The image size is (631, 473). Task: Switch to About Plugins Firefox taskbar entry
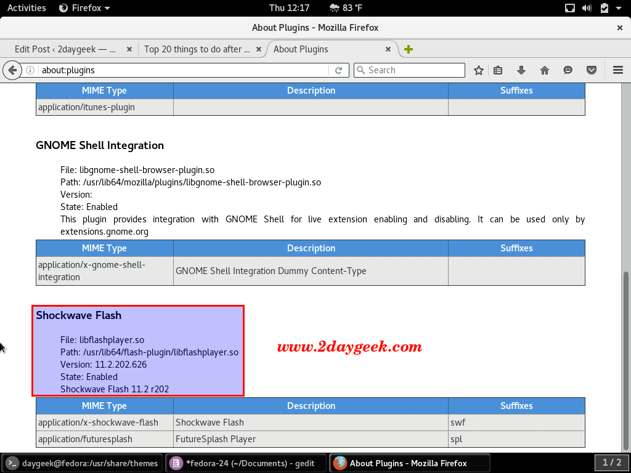click(410, 463)
